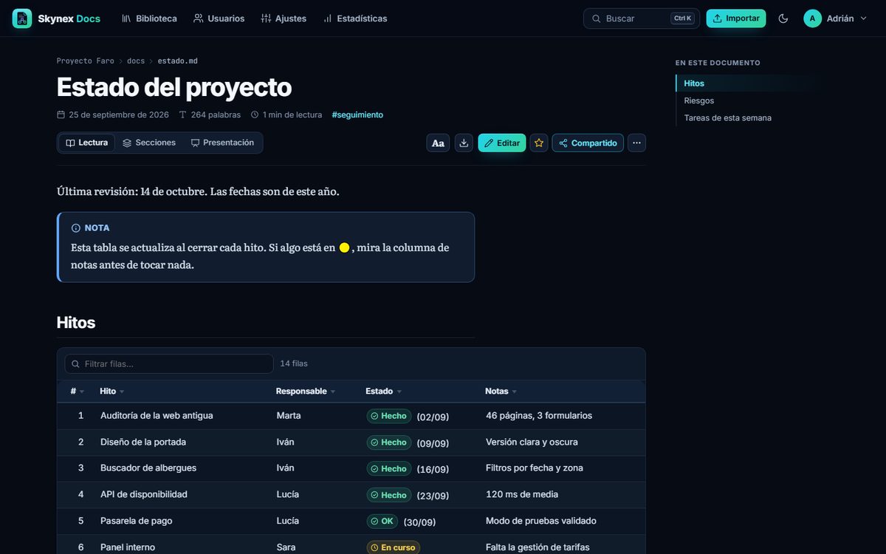Click the 'Falta la gestión de tarifas' note
886x554 pixels.
pos(538,547)
